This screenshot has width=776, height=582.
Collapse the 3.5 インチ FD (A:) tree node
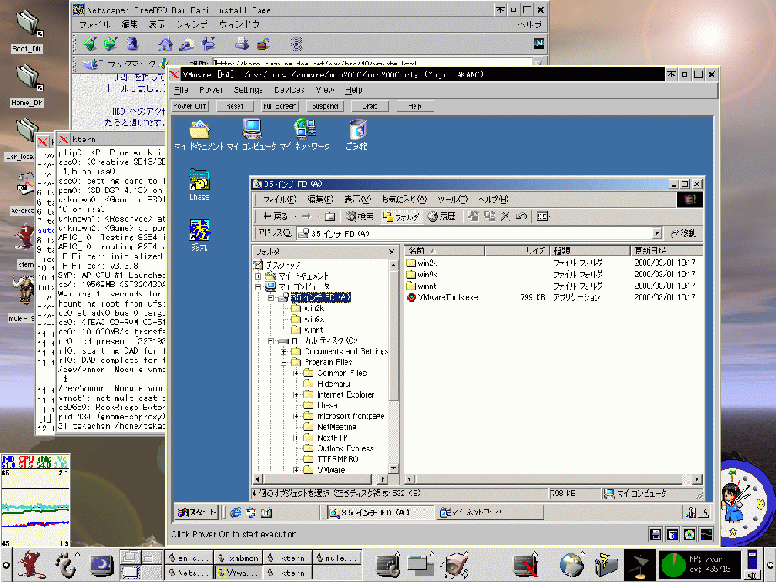[x=270, y=297]
